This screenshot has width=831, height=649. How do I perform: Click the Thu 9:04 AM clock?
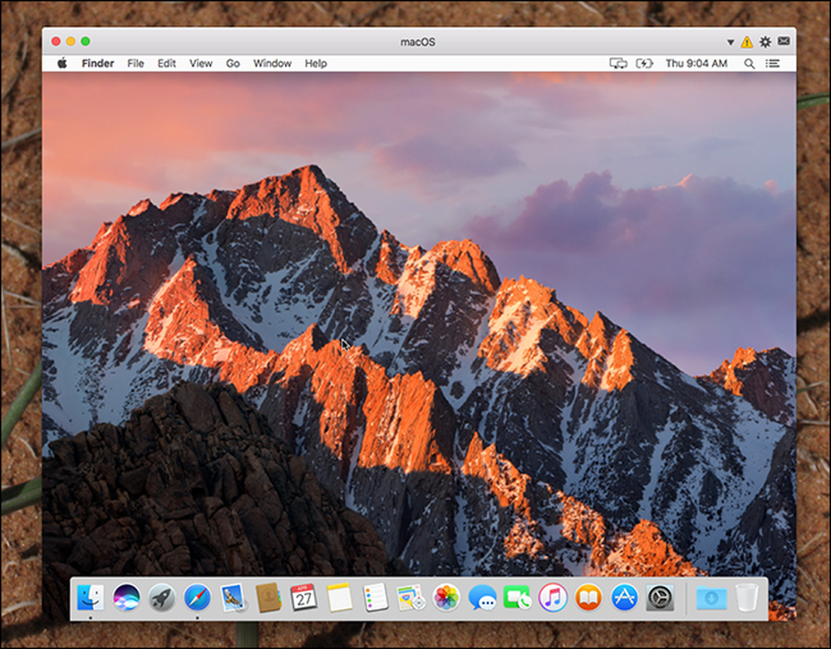[696, 63]
